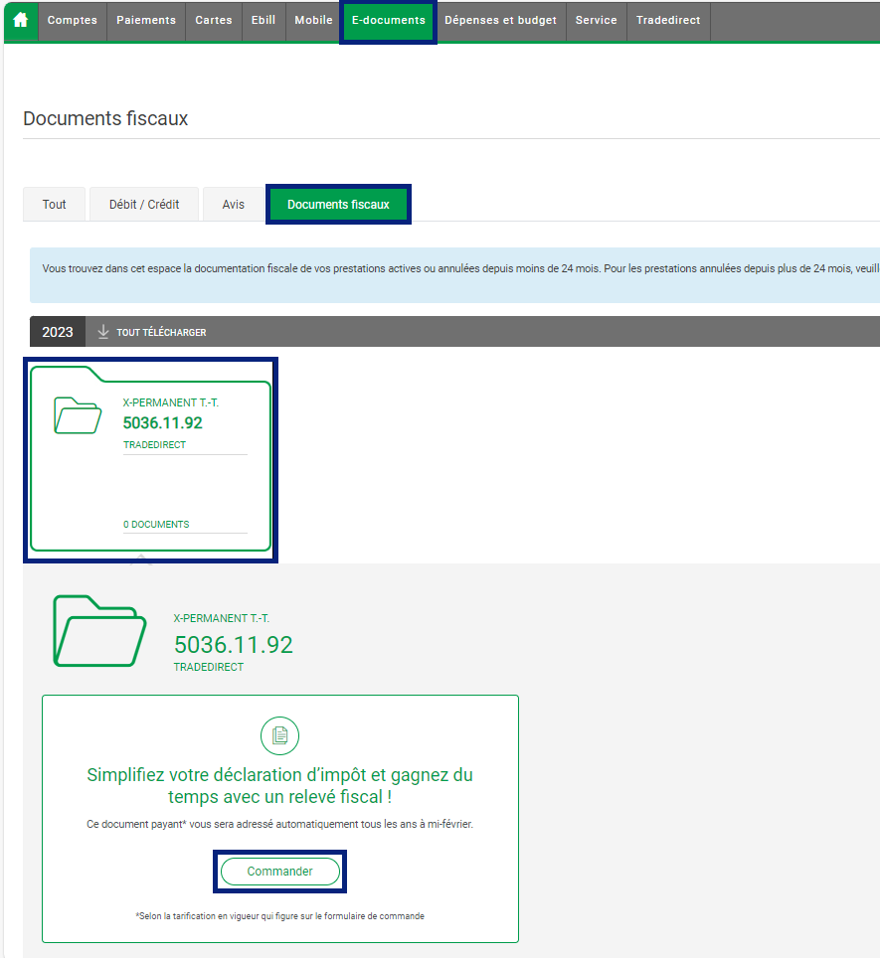Click the small folder icon in the 2023 card

78,415
